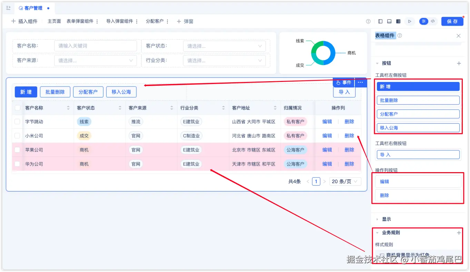Add a rule via 业务规则 plus icon
470x272 pixels.
coord(459,233)
